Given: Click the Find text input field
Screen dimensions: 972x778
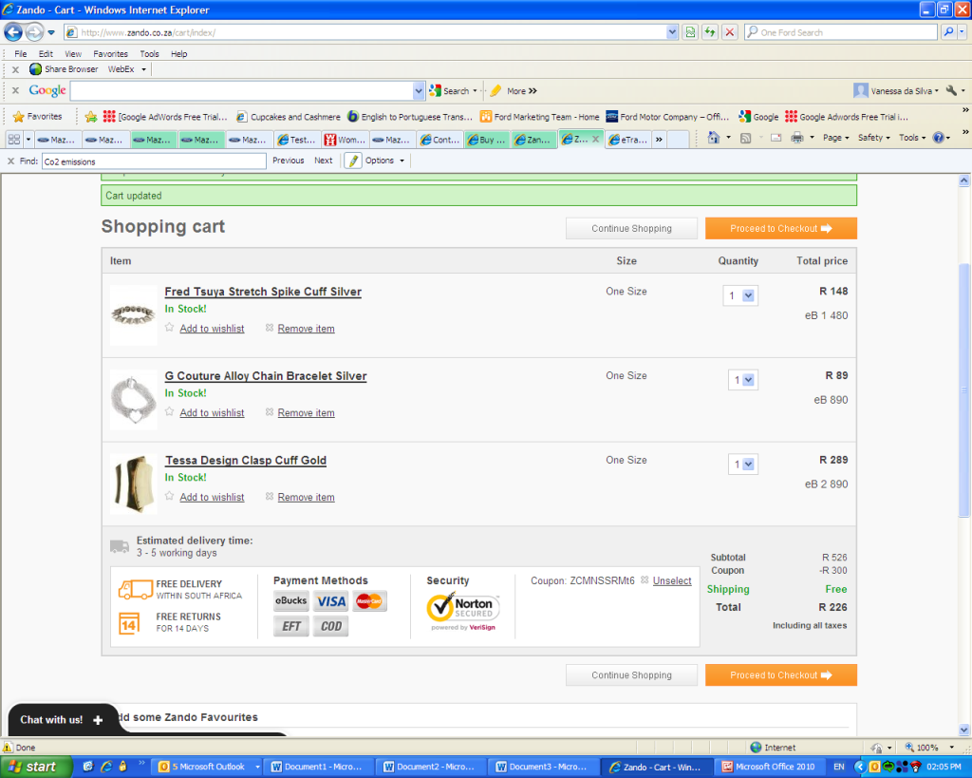Looking at the screenshot, I should [x=154, y=161].
